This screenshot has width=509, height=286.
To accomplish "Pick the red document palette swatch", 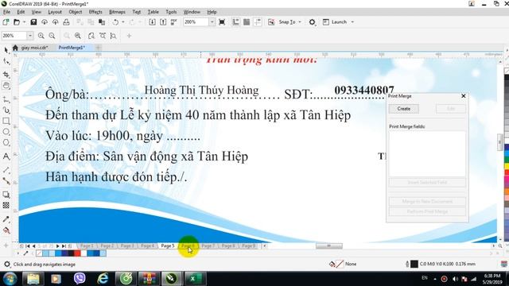I will pyautogui.click(x=77, y=253).
